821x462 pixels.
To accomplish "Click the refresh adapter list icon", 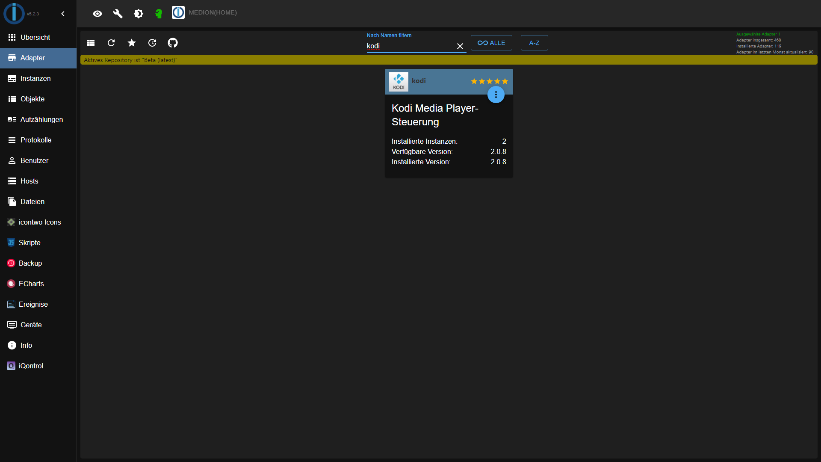I will coord(111,43).
